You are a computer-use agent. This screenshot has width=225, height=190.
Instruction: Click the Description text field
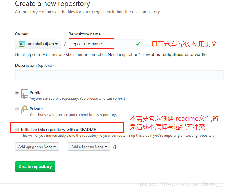120,75
